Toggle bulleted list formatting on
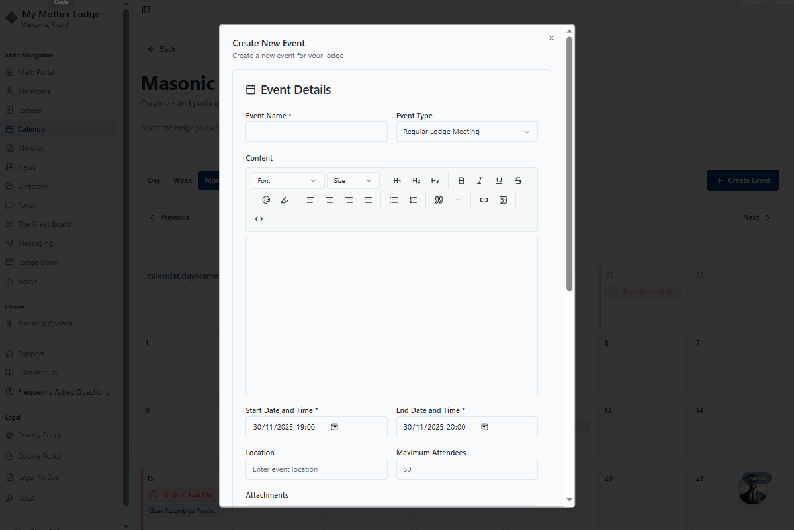Viewport: 794px width, 530px height. pos(394,200)
